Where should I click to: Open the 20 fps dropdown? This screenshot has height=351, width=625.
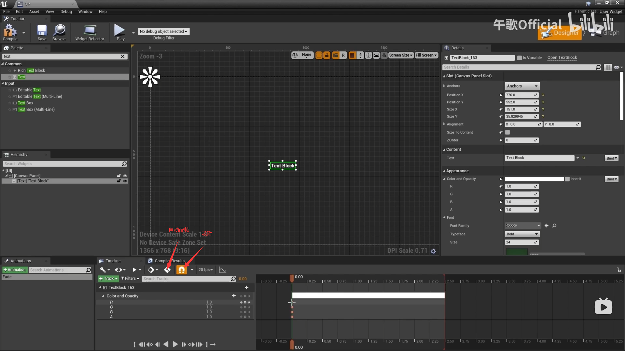click(x=205, y=270)
